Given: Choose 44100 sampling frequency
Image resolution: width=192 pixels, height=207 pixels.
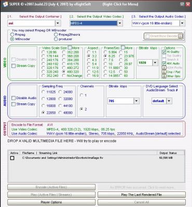Looking at the screenshot, I should (x=60, y=106).
